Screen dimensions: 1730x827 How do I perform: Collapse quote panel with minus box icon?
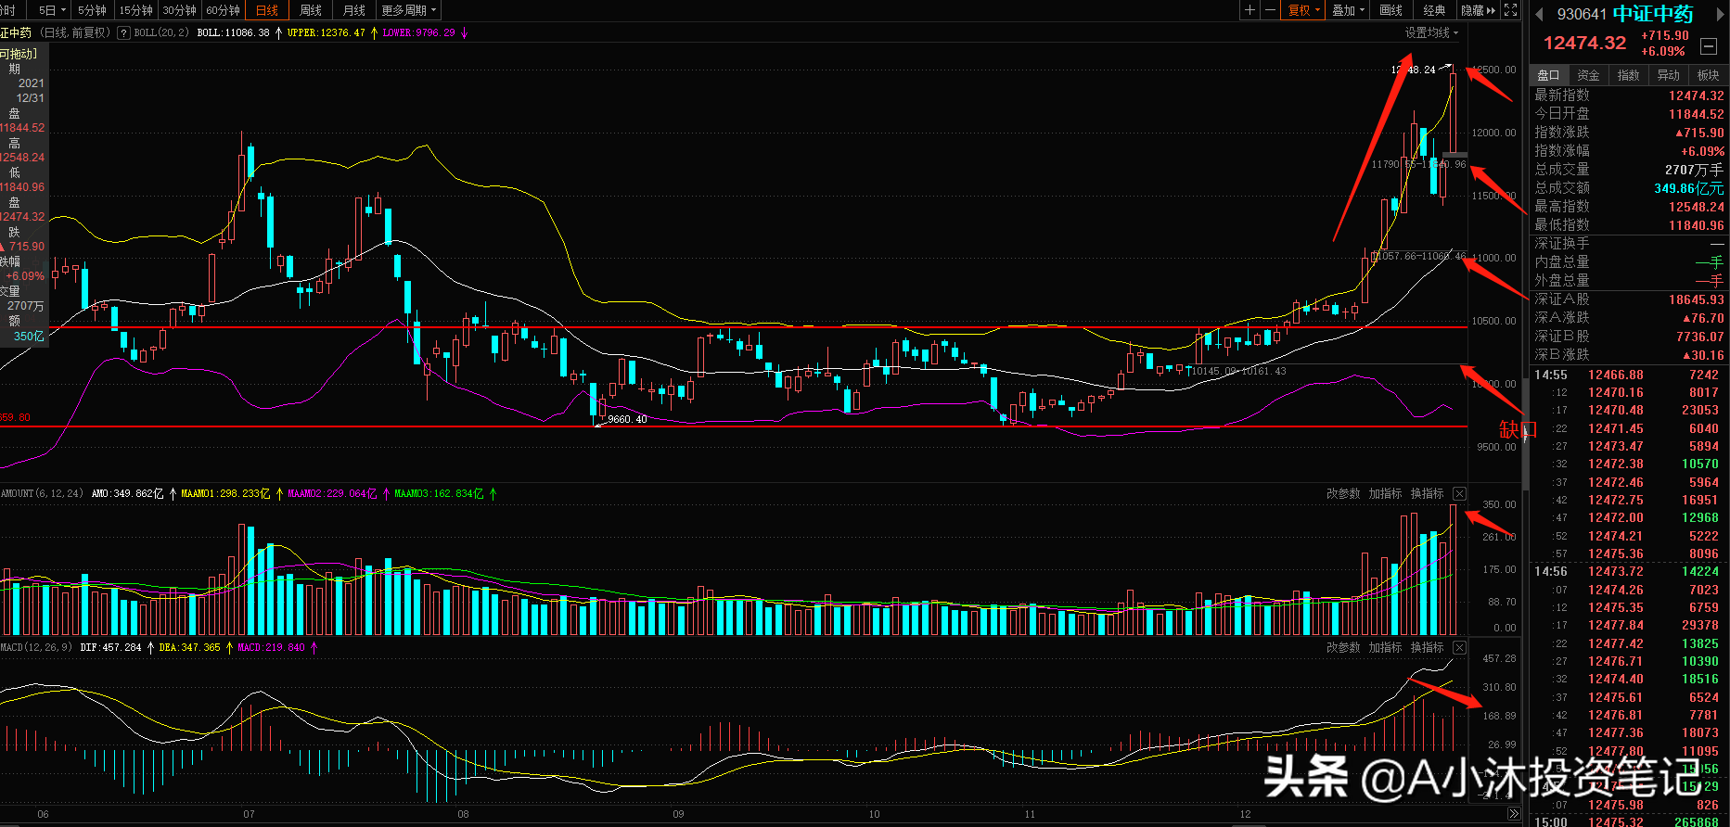coord(1709,46)
